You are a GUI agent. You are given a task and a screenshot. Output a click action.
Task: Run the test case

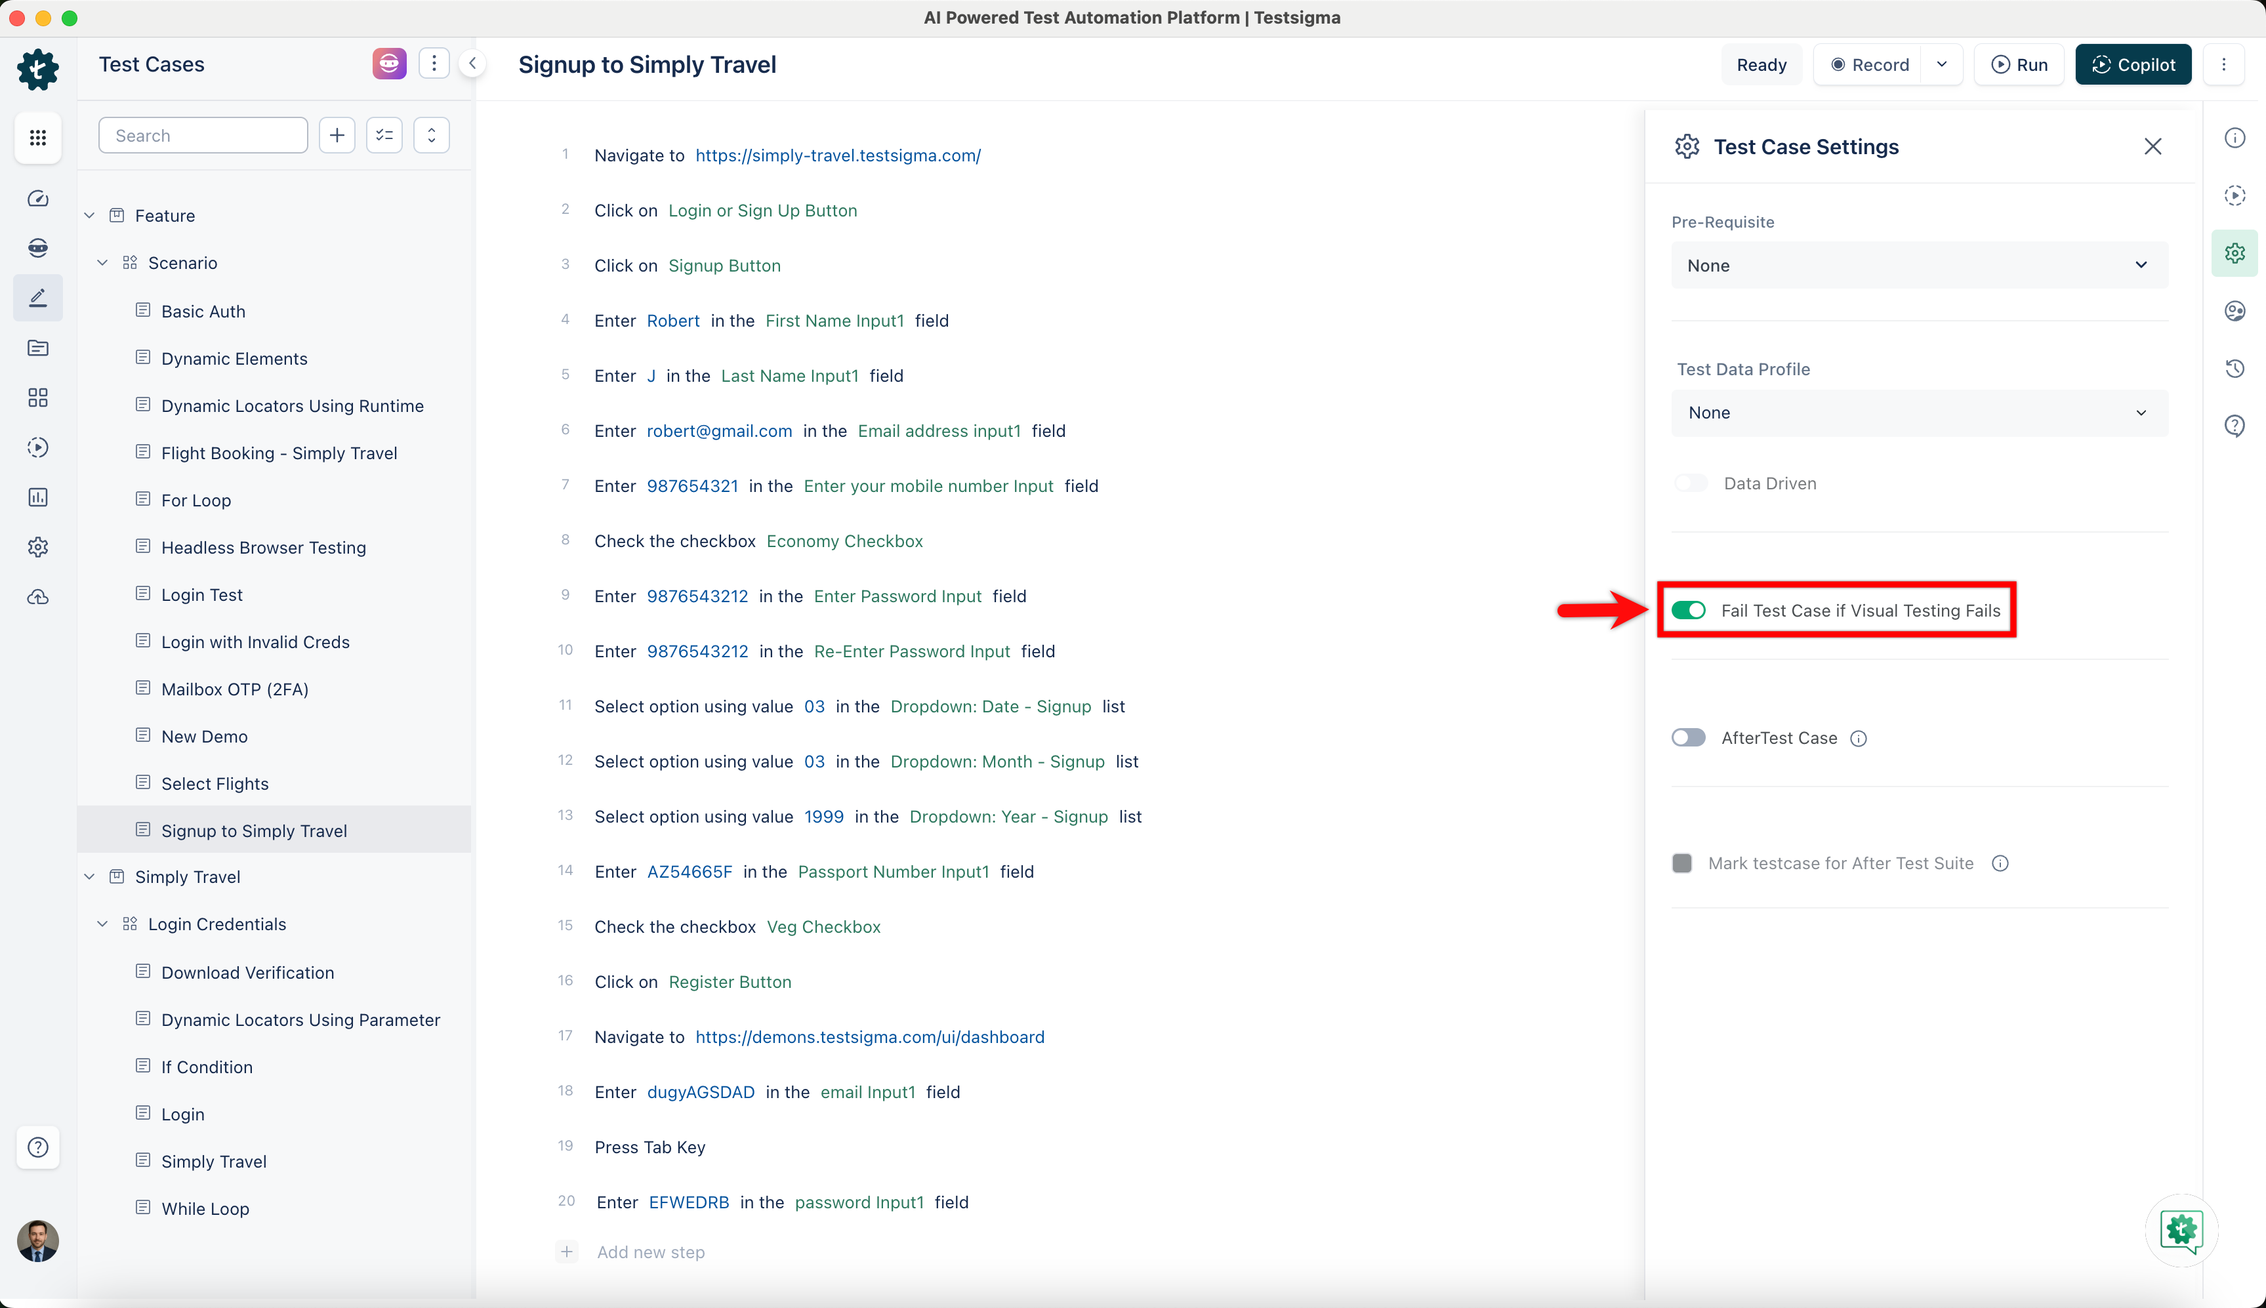(2019, 65)
